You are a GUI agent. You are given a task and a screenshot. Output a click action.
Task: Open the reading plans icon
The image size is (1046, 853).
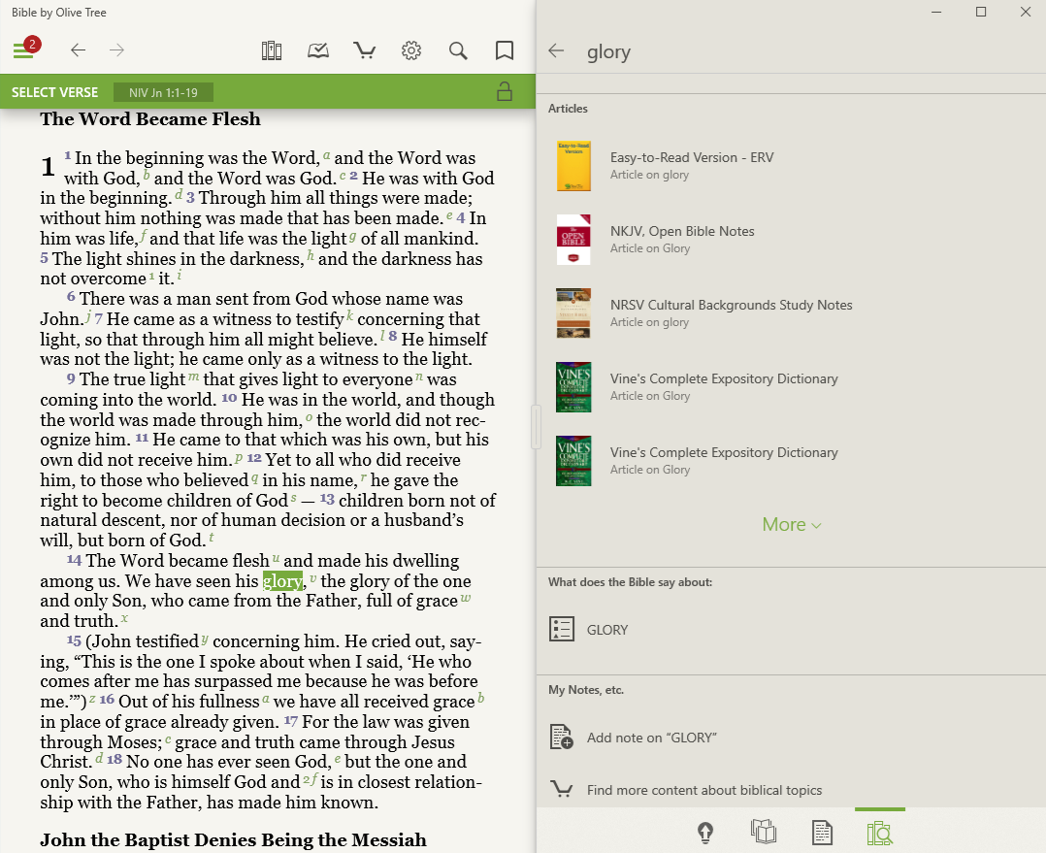[318, 50]
